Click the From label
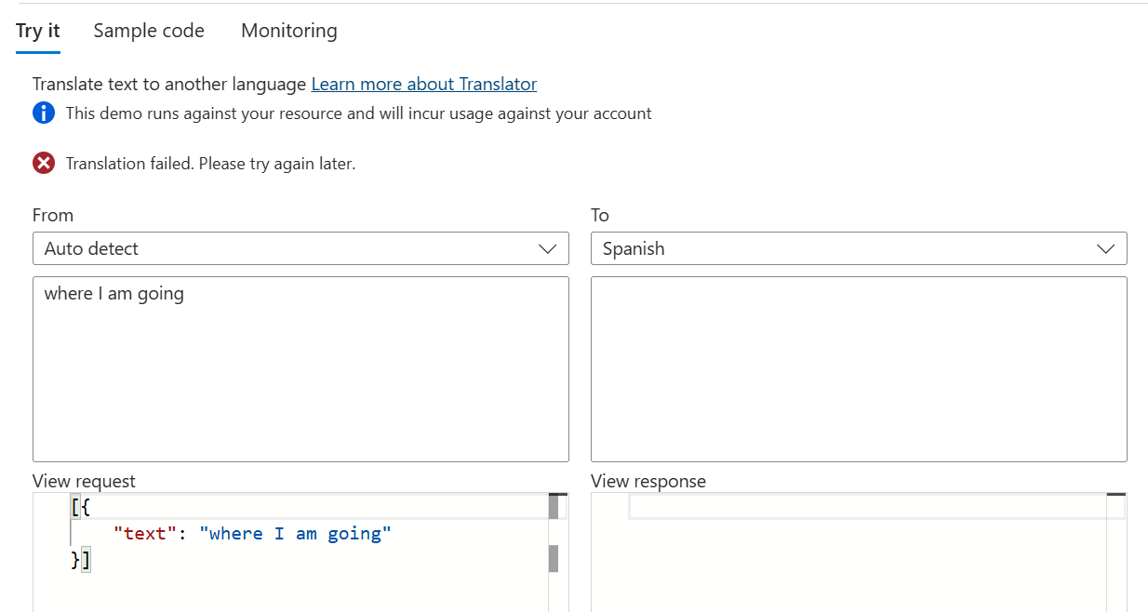The image size is (1148, 612). 53,215
